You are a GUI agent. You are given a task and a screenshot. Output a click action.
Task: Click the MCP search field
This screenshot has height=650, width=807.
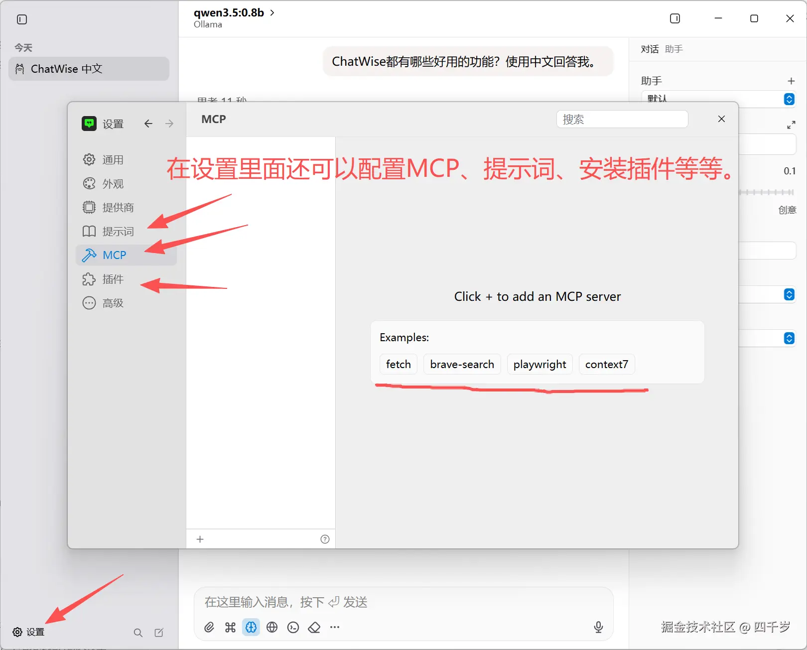pos(622,119)
